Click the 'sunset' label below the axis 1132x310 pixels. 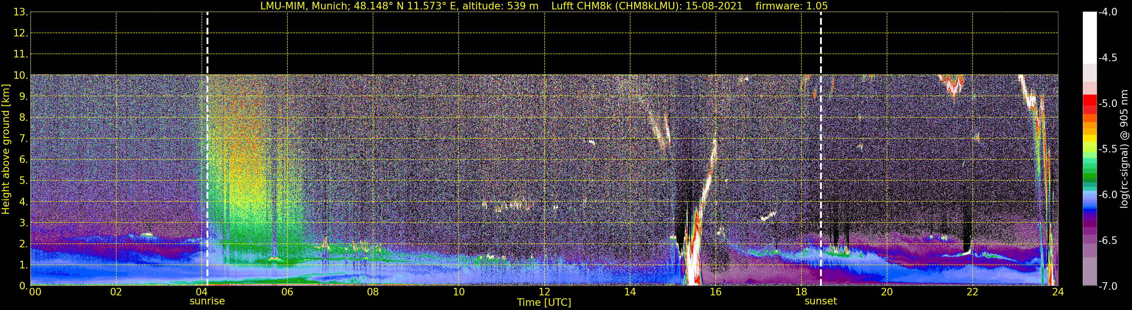[x=820, y=301]
